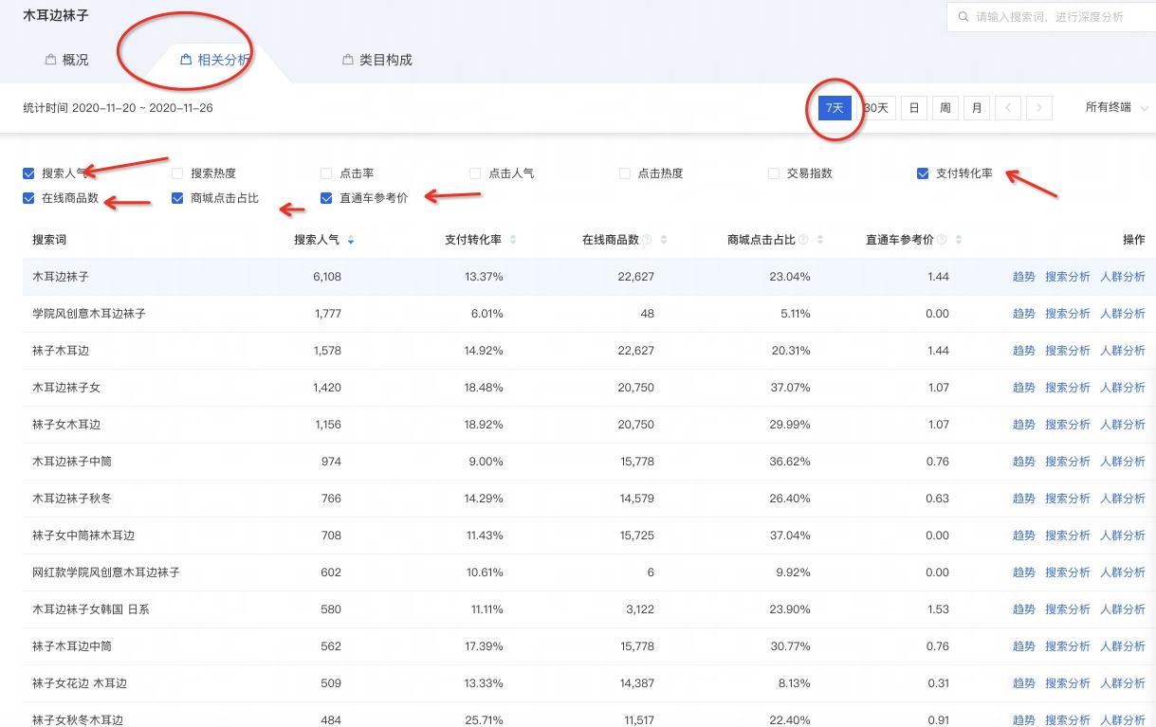Enable the 交易指数 metric checkbox
Screen dimensions: 1156x727
(x=773, y=173)
